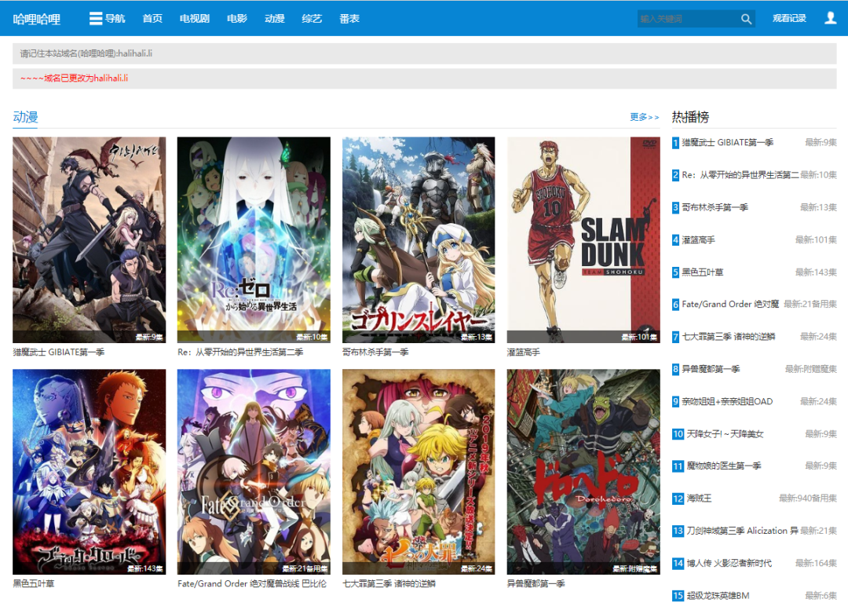This screenshot has height=610, width=848.
Task: Open 海贼王 in the hot ranking list
Action: coord(700,499)
